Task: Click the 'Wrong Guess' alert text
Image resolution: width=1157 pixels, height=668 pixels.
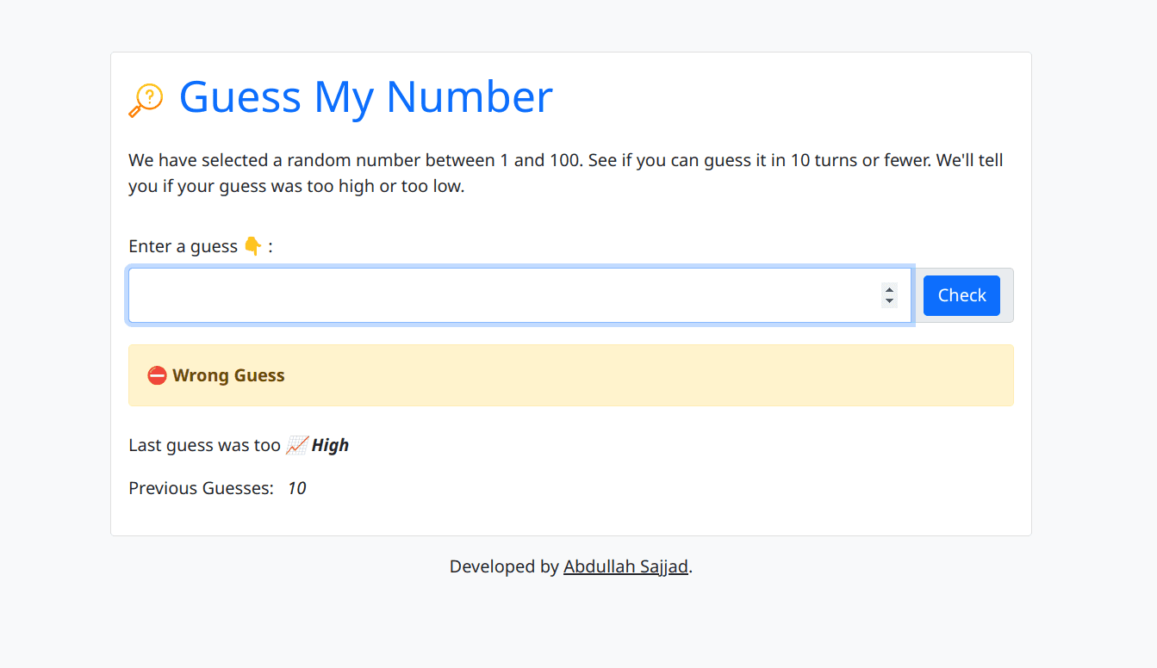Action: pos(228,376)
